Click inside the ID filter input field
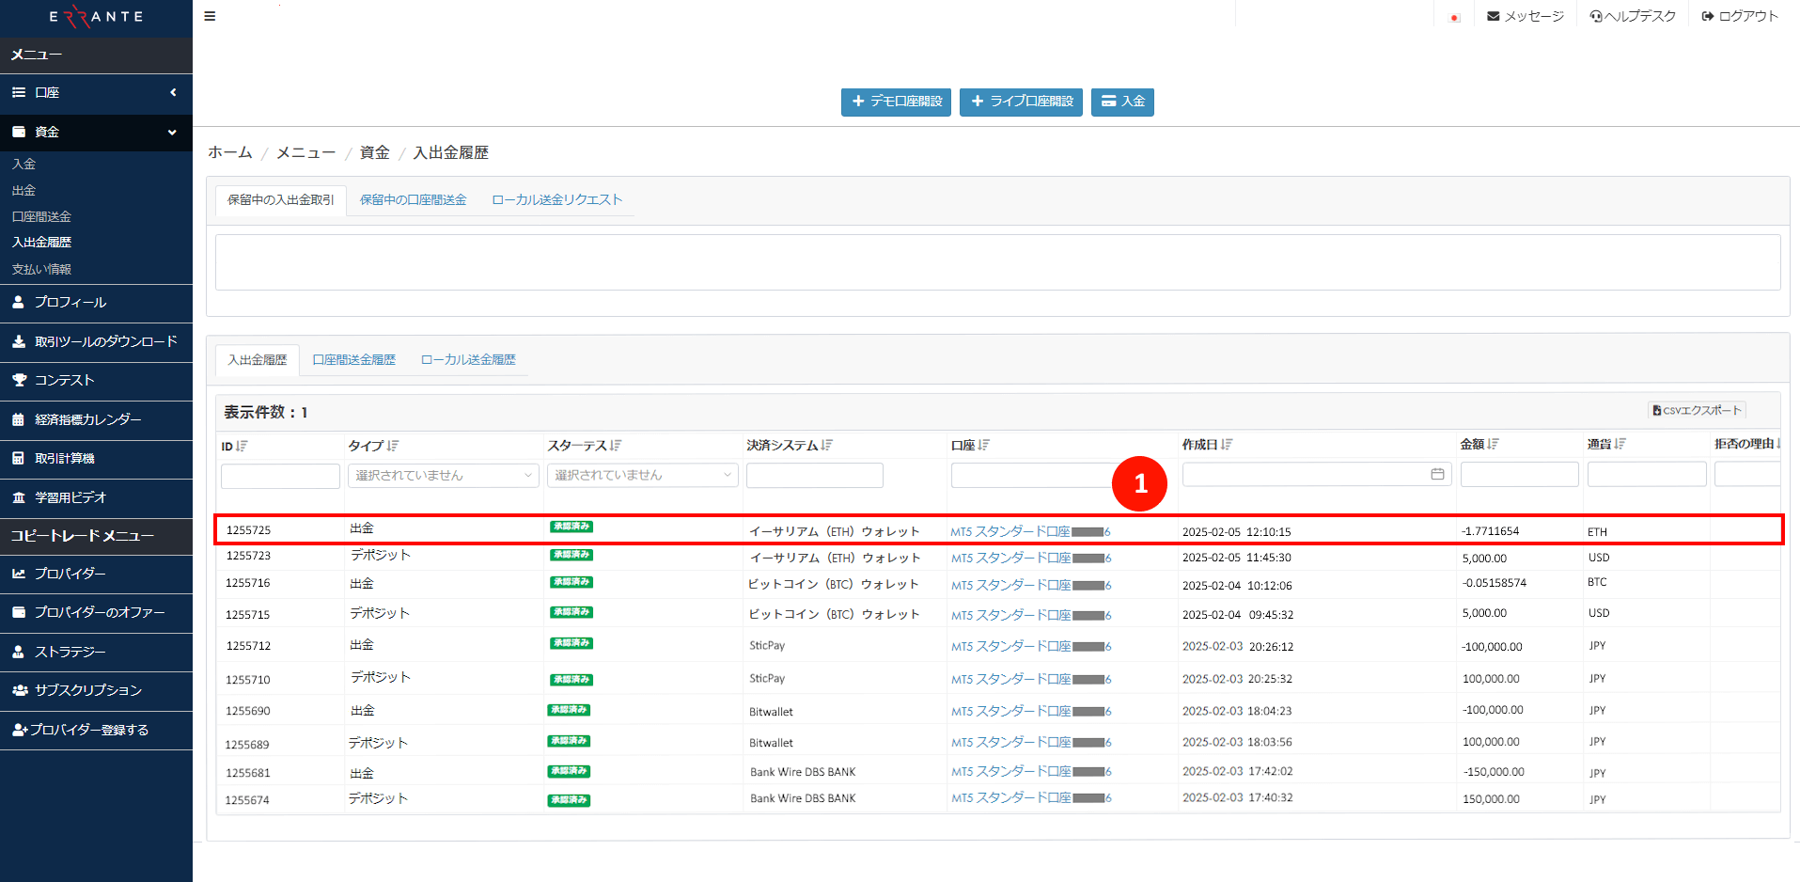This screenshot has height=882, width=1800. 279,476
